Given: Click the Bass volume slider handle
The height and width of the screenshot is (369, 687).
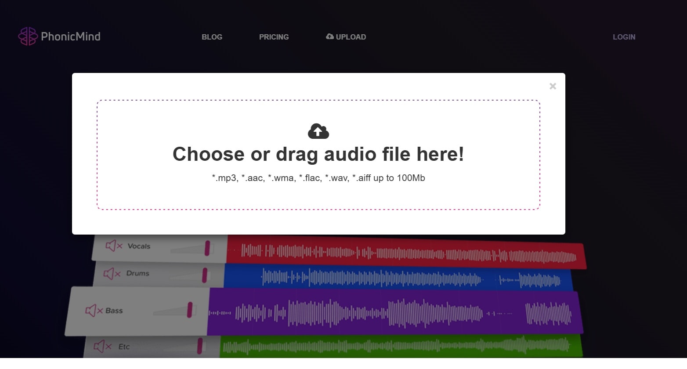Looking at the screenshot, I should coord(190,310).
